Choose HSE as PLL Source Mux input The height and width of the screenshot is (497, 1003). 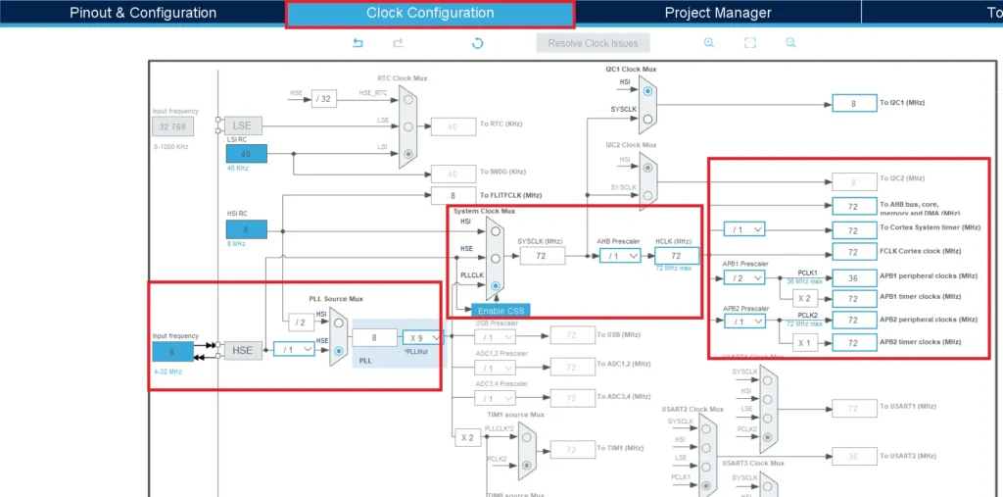tap(338, 350)
